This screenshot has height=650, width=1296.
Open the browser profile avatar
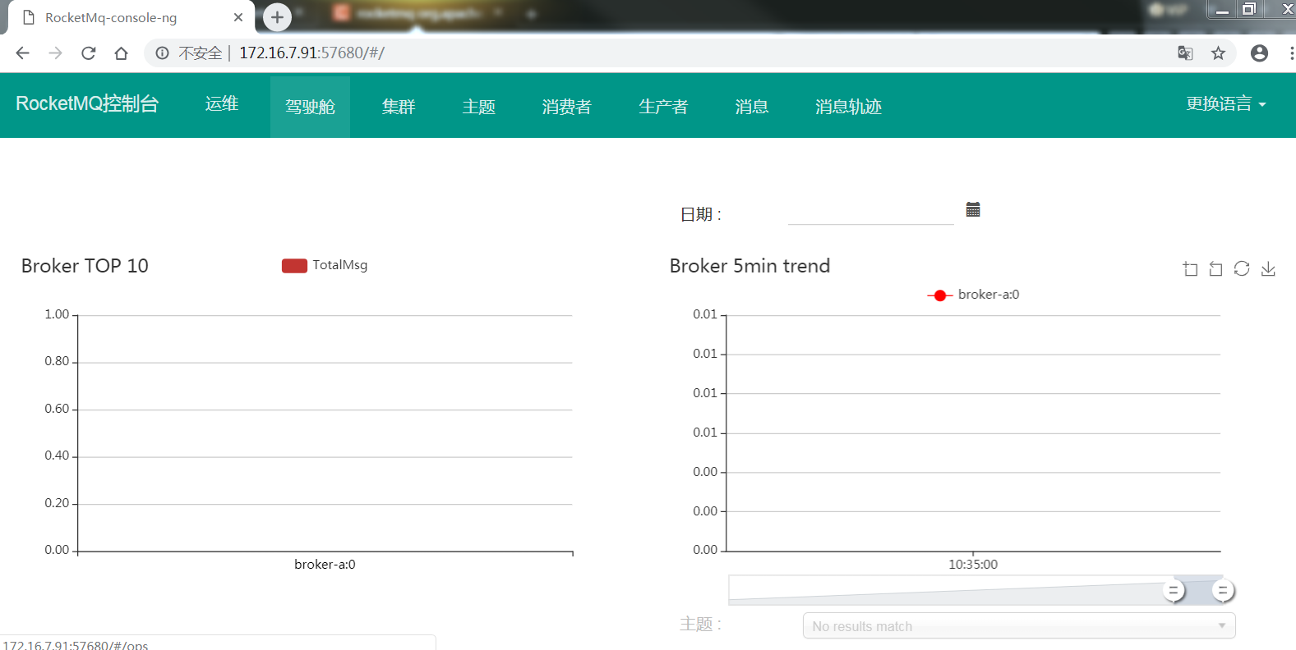pyautogui.click(x=1259, y=53)
